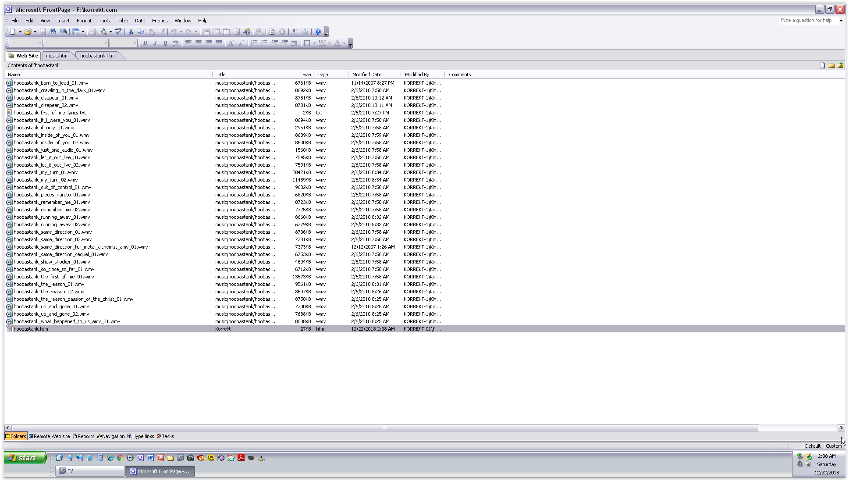Screen dimensions: 849x481
Task: Open the Frames menu
Action: (x=160, y=21)
